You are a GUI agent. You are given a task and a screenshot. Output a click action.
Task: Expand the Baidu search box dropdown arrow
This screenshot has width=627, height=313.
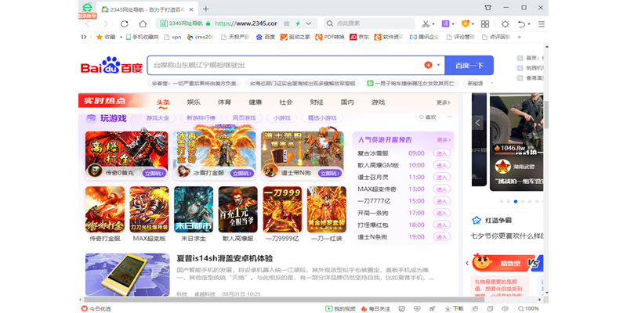438,65
